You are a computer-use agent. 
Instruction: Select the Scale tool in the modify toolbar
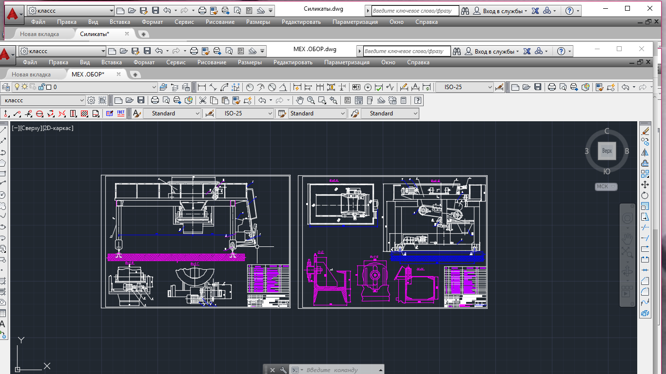(645, 206)
